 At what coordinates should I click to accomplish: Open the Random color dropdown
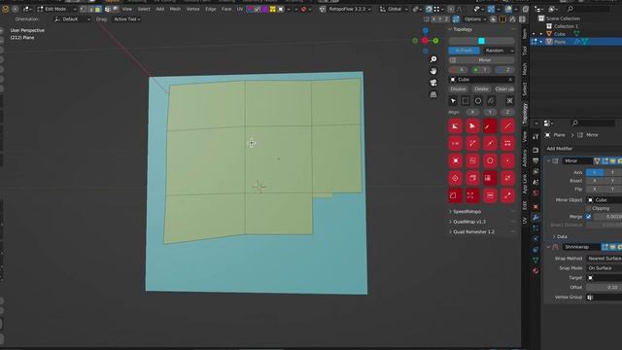[x=499, y=51]
